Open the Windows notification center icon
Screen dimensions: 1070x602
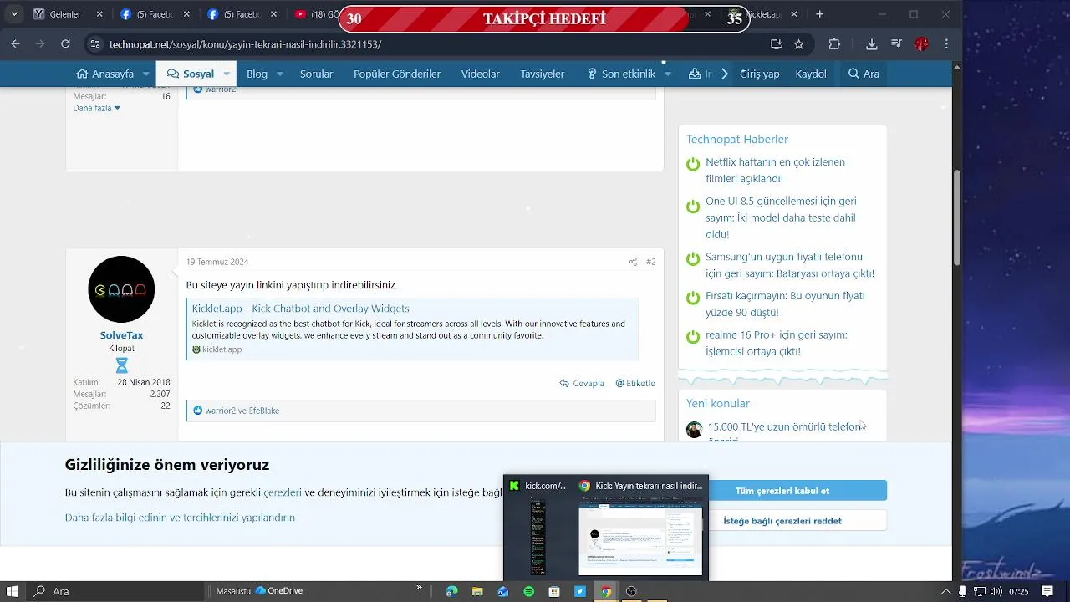point(1047,591)
